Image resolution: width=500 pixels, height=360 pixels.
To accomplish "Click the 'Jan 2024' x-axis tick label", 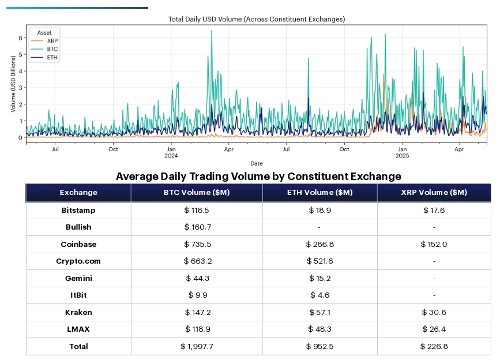I will [171, 152].
